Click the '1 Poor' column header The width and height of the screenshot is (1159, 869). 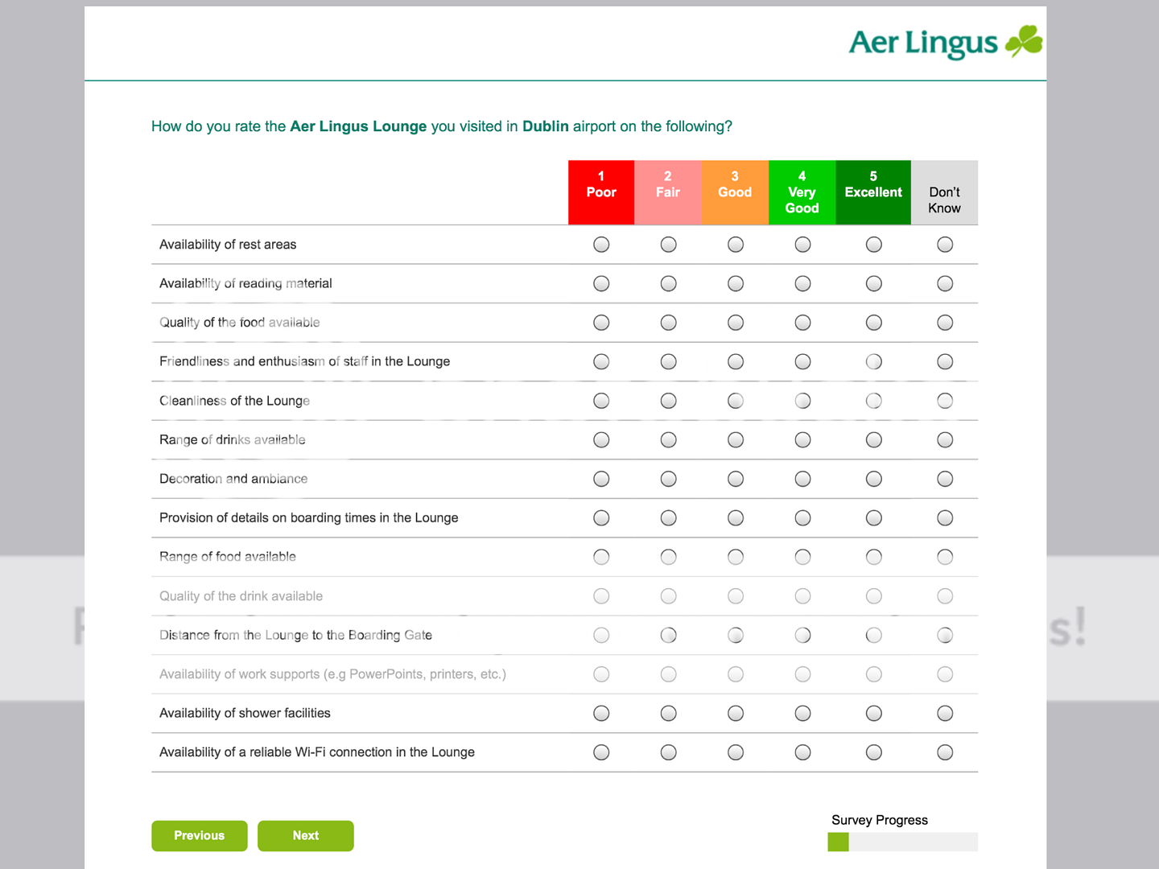601,192
